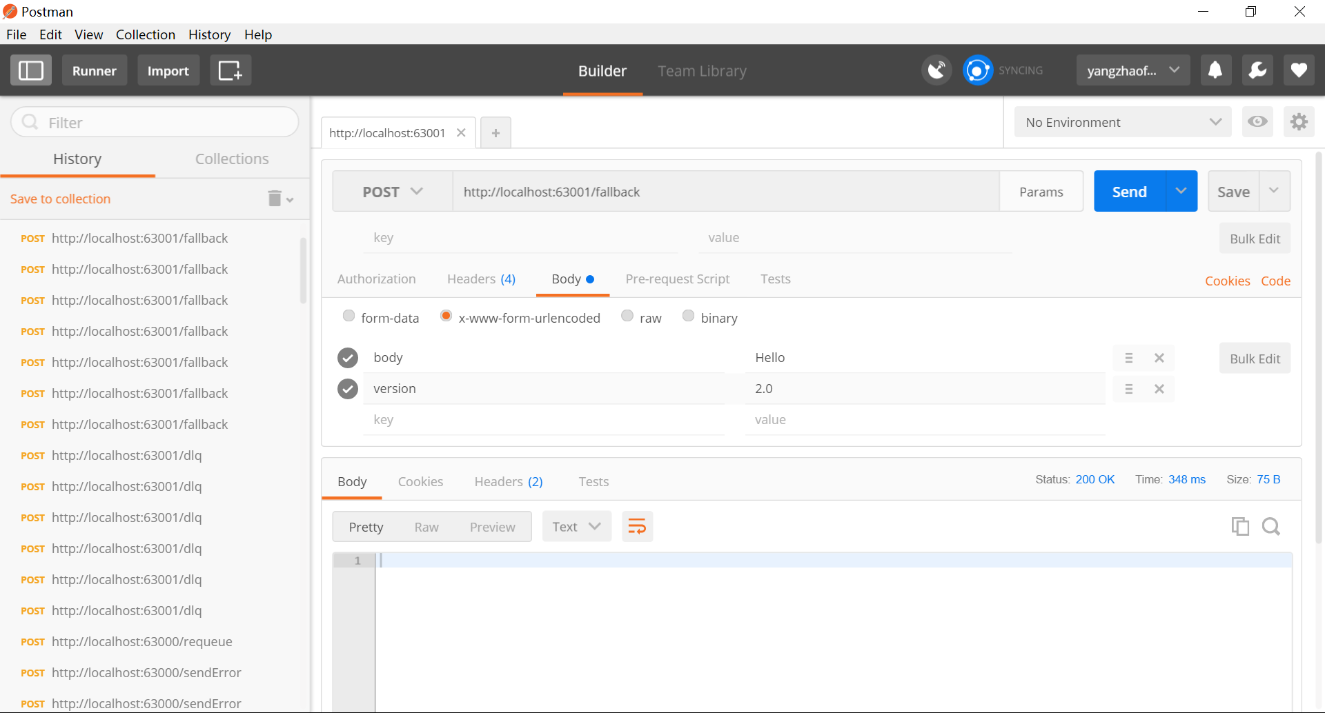This screenshot has width=1325, height=713.
Task: Open manage environments gear icon
Action: pos(1299,122)
